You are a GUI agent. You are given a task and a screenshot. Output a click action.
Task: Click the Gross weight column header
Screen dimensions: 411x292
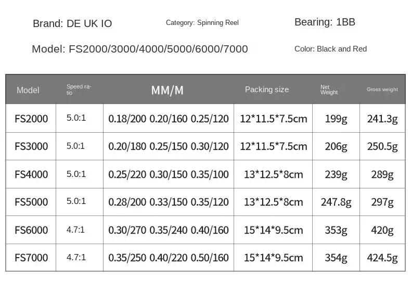[x=382, y=89]
